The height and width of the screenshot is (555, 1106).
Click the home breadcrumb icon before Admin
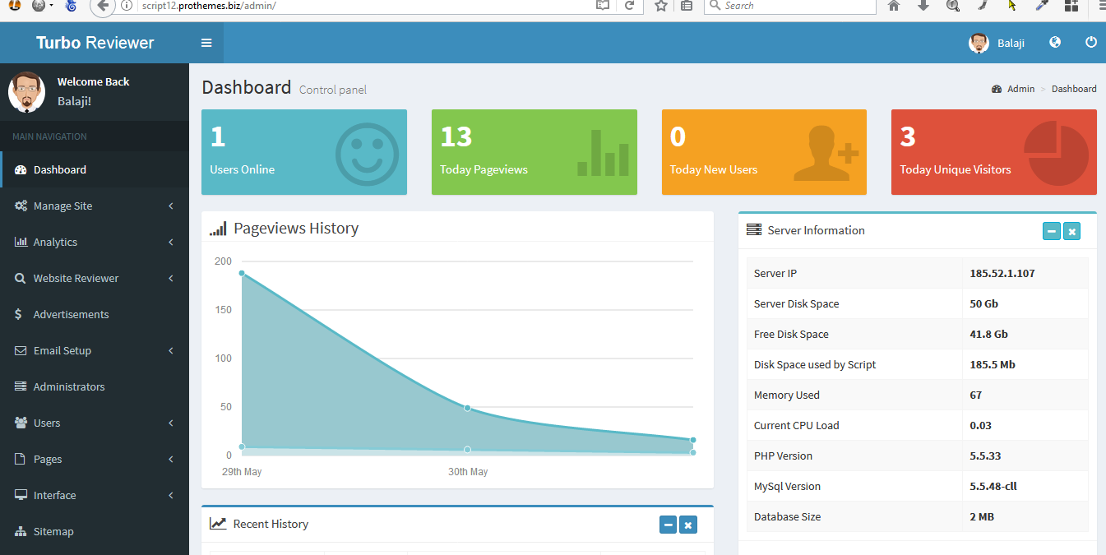tap(996, 88)
